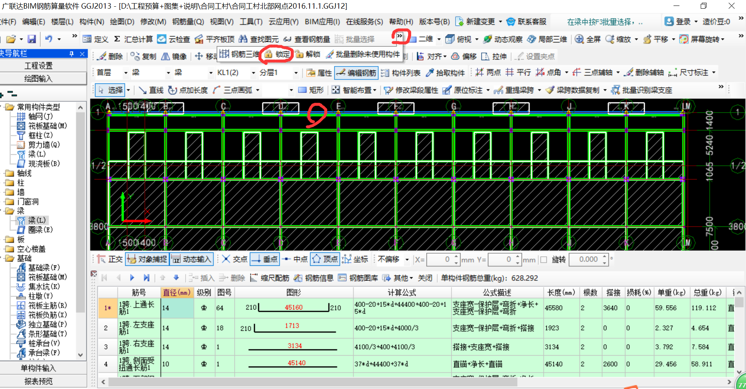The height and width of the screenshot is (389, 746).
Task: Click the 锁定 lock icon
Action: coord(268,54)
